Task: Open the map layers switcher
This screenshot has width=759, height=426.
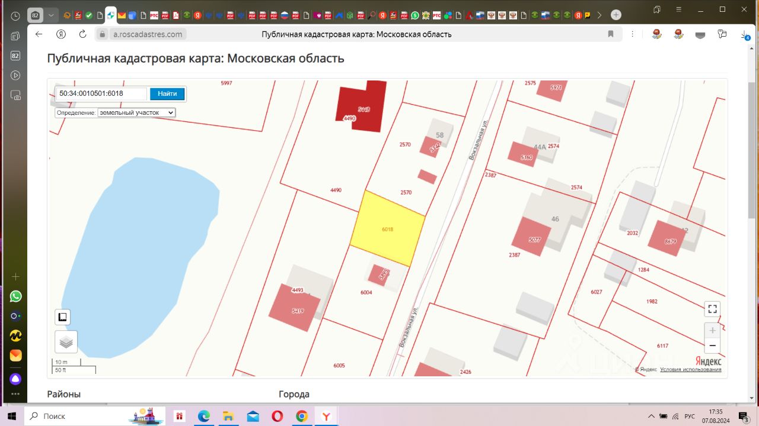Action: tap(66, 342)
